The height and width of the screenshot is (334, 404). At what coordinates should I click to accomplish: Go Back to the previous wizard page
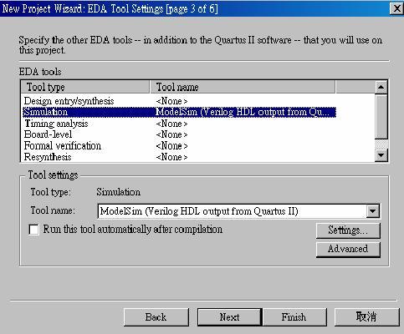(x=156, y=317)
